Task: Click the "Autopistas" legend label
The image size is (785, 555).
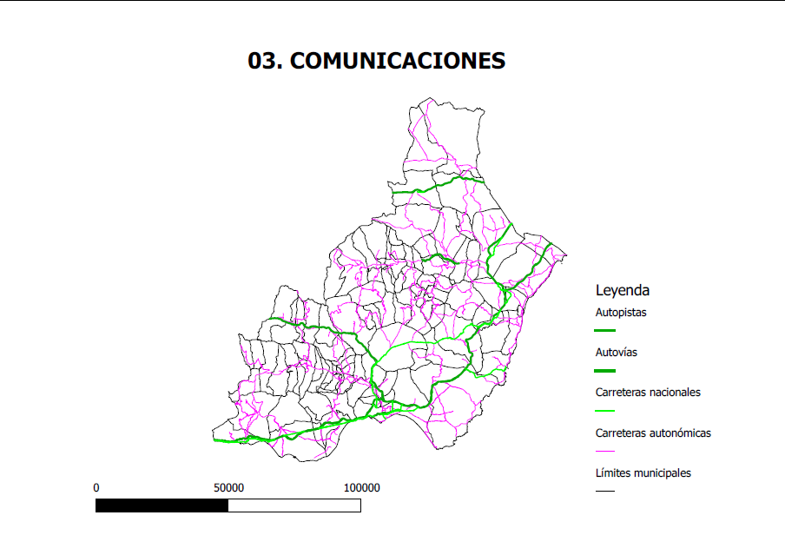Action: click(x=620, y=312)
